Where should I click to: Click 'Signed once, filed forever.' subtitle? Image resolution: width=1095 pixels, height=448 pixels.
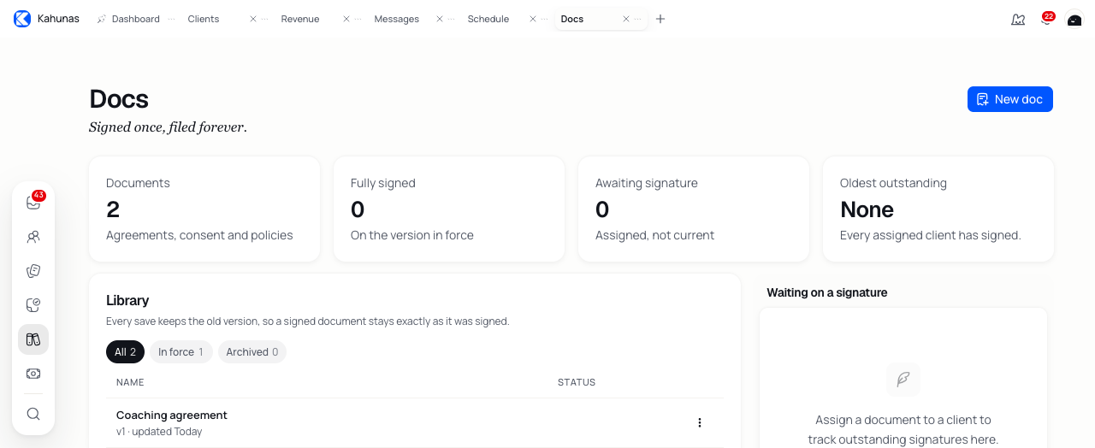coord(168,127)
